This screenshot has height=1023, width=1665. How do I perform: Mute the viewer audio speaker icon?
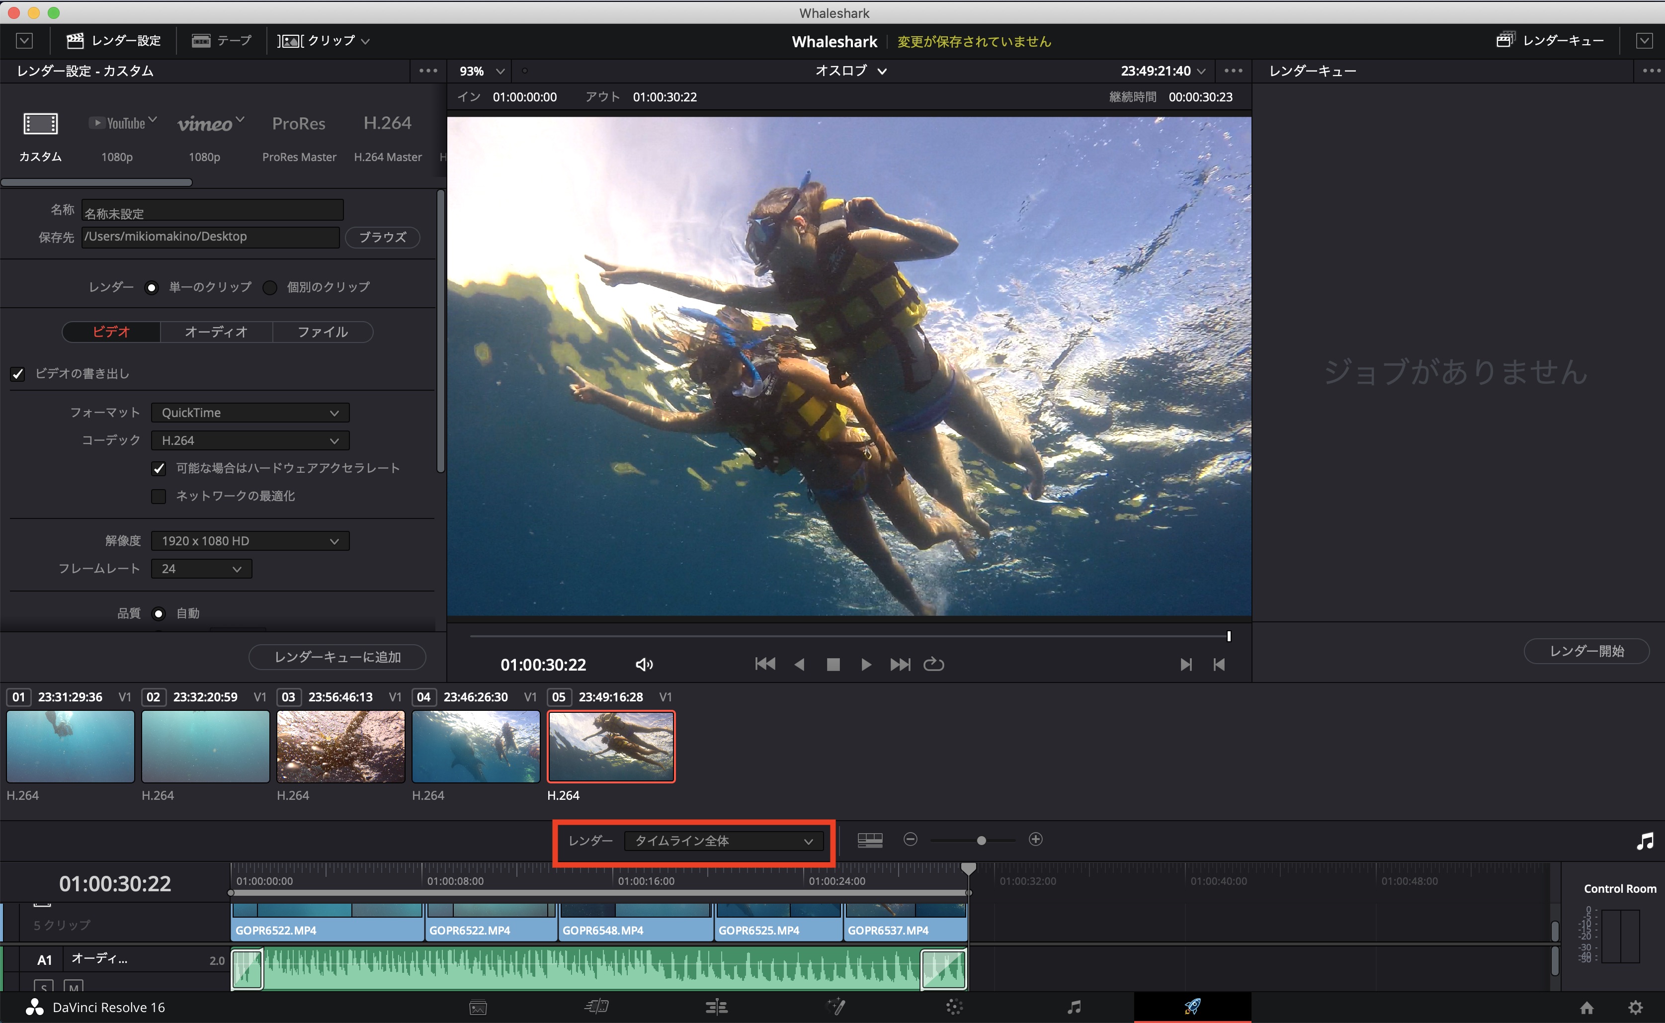coord(644,665)
